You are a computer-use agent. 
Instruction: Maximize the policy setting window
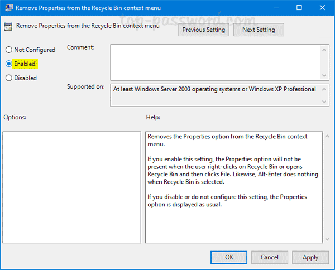(299, 8)
